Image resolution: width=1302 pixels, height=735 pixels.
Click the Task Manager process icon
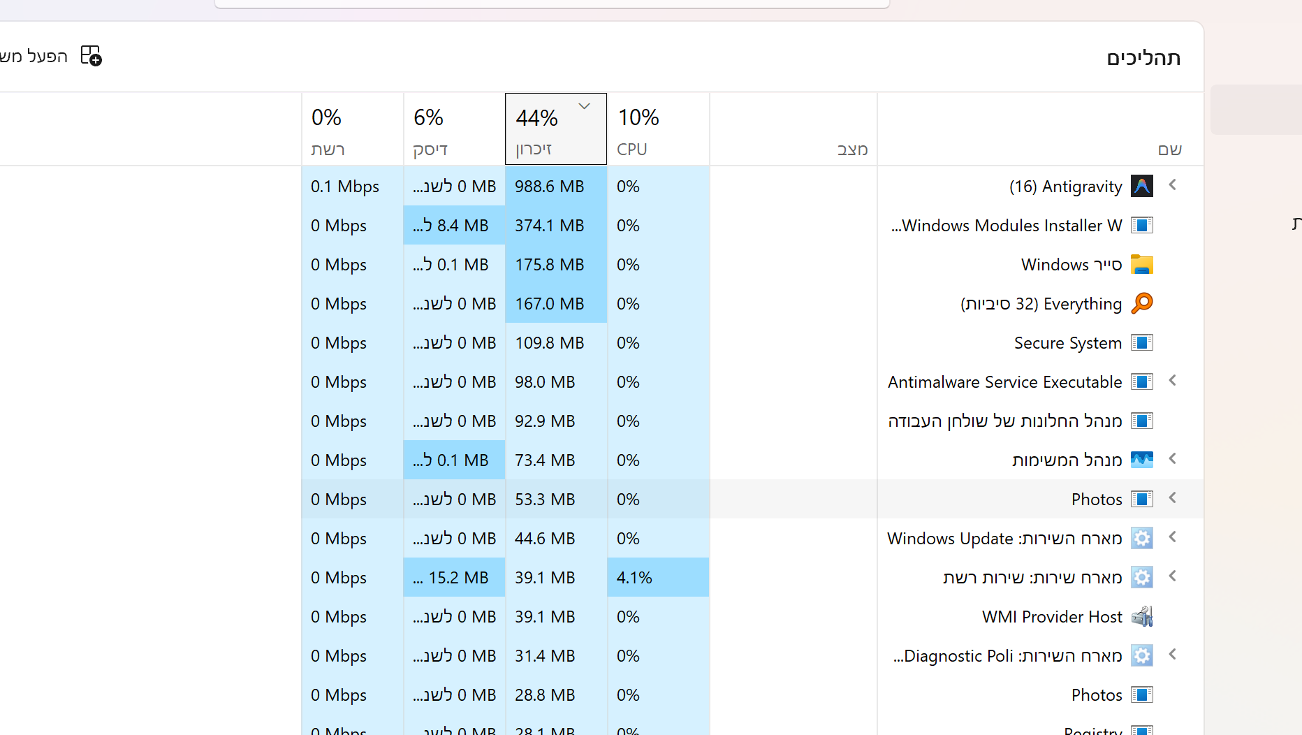coord(1141,460)
